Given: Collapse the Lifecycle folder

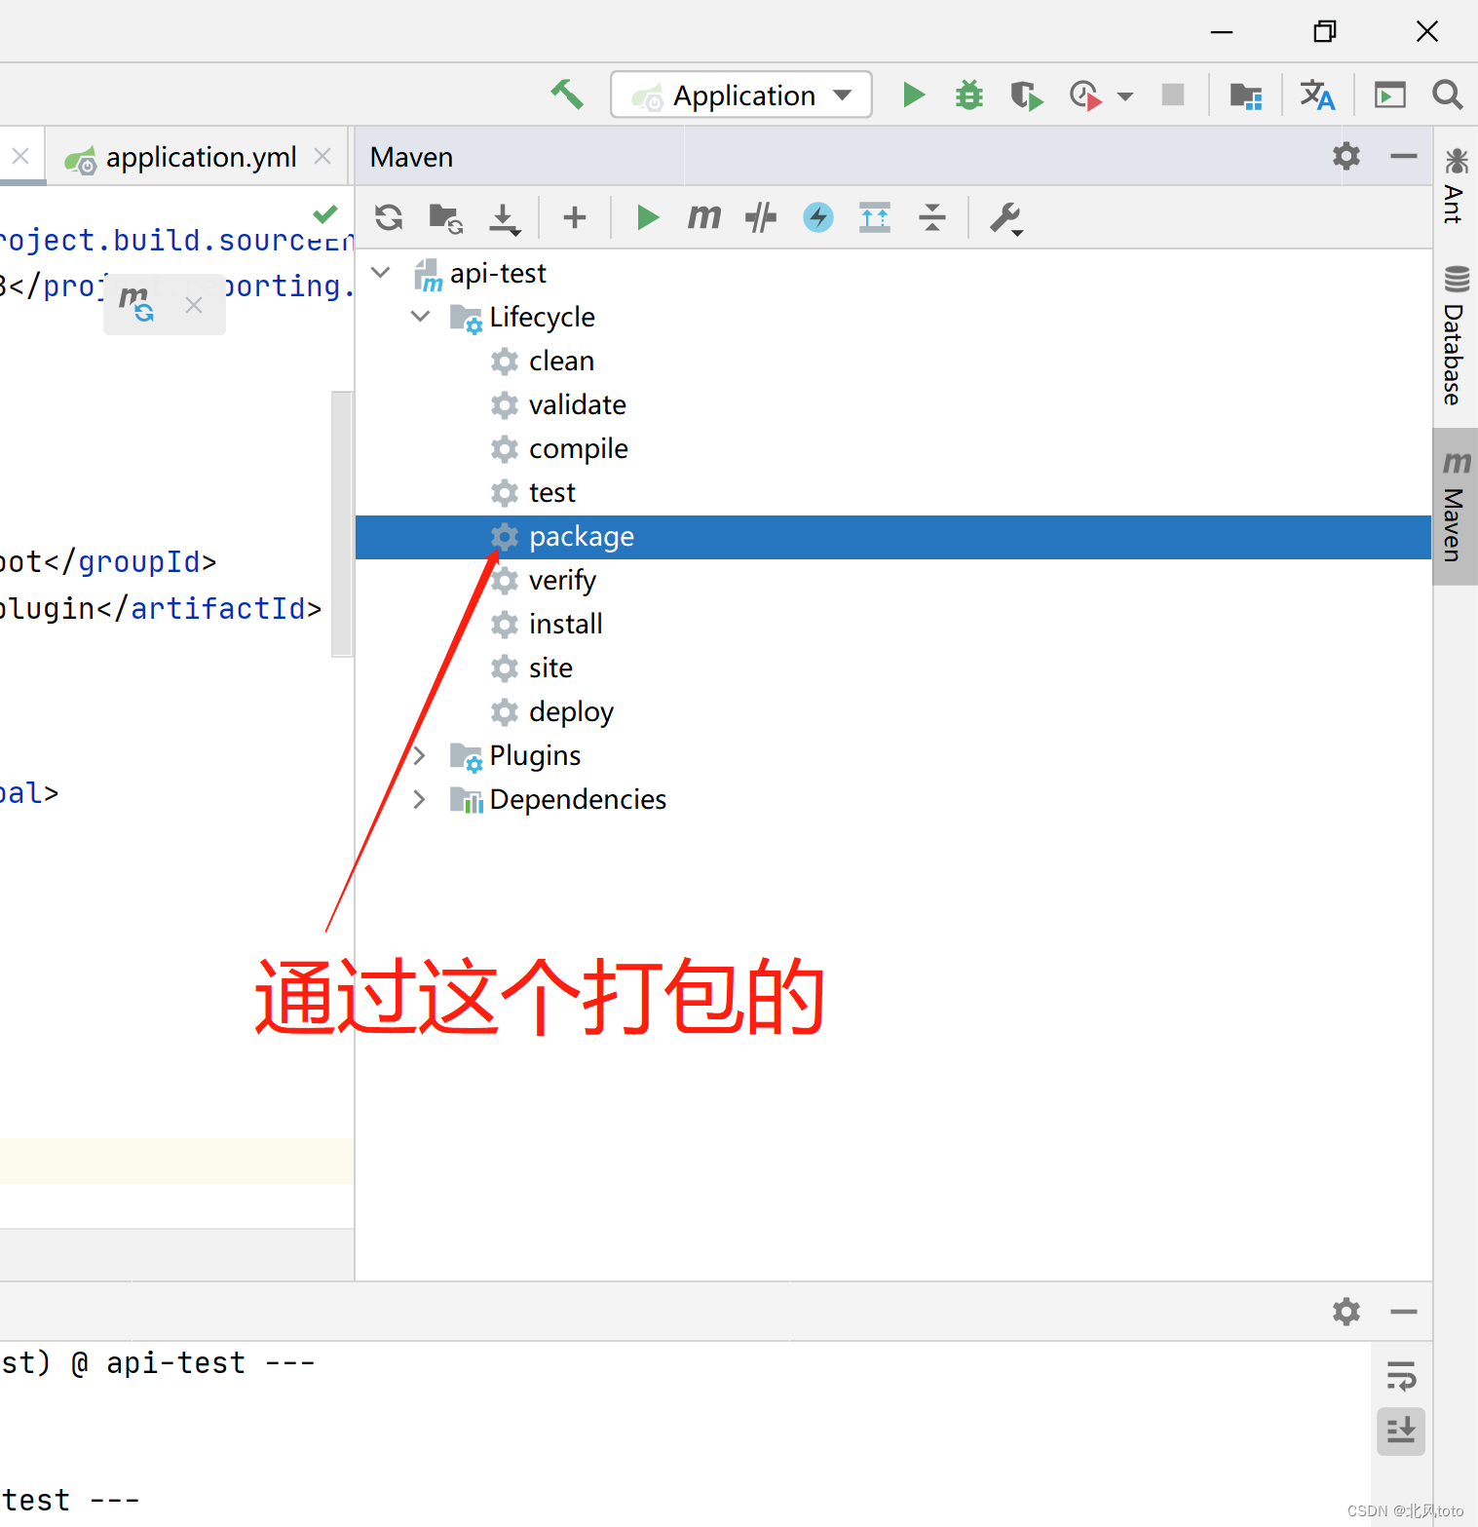Looking at the screenshot, I should point(420,317).
